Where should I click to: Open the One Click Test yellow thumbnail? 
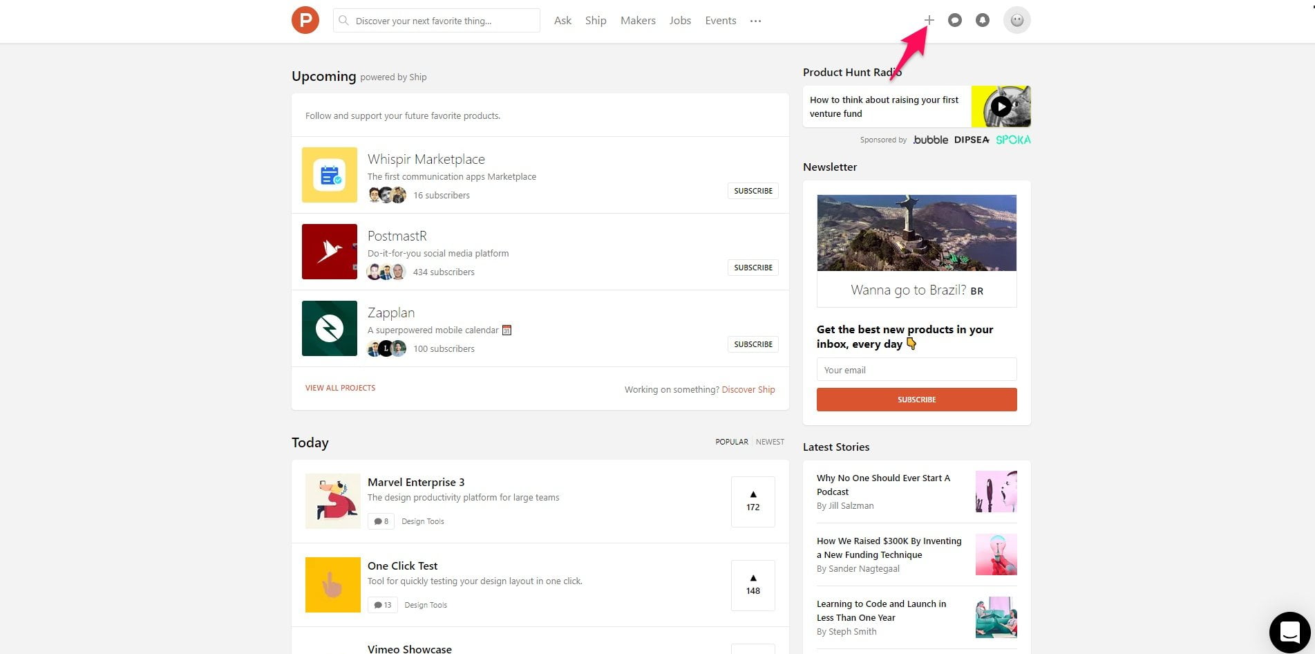(333, 585)
